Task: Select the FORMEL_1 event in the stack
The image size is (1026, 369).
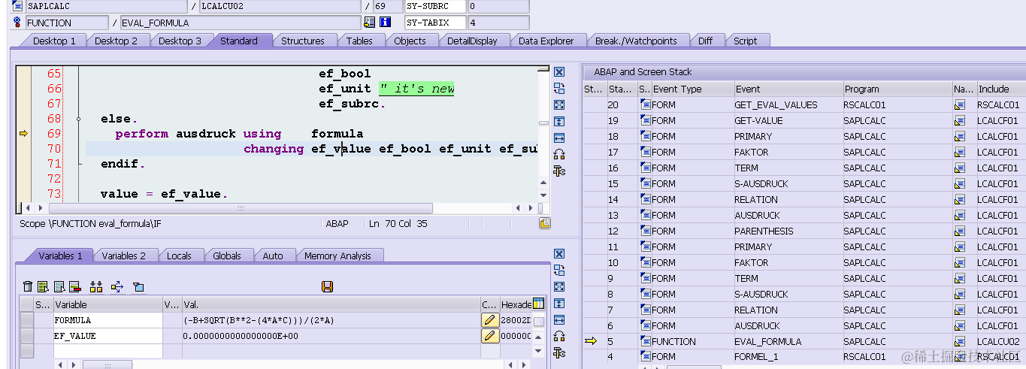Action: point(756,357)
